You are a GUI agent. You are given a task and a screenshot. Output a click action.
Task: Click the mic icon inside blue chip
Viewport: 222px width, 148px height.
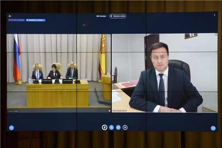27,20
